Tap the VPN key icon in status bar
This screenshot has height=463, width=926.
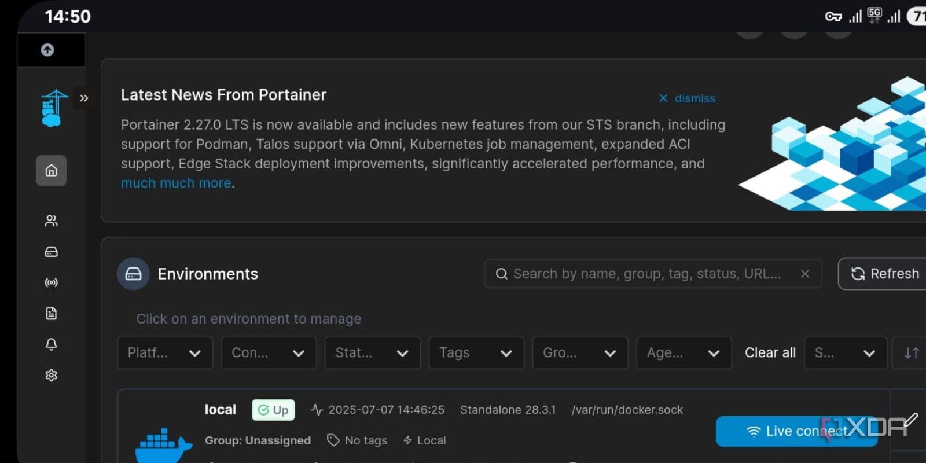[833, 17]
